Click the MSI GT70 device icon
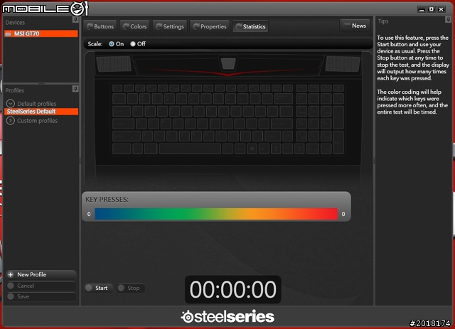The height and width of the screenshot is (329, 455). pyautogui.click(x=8, y=33)
